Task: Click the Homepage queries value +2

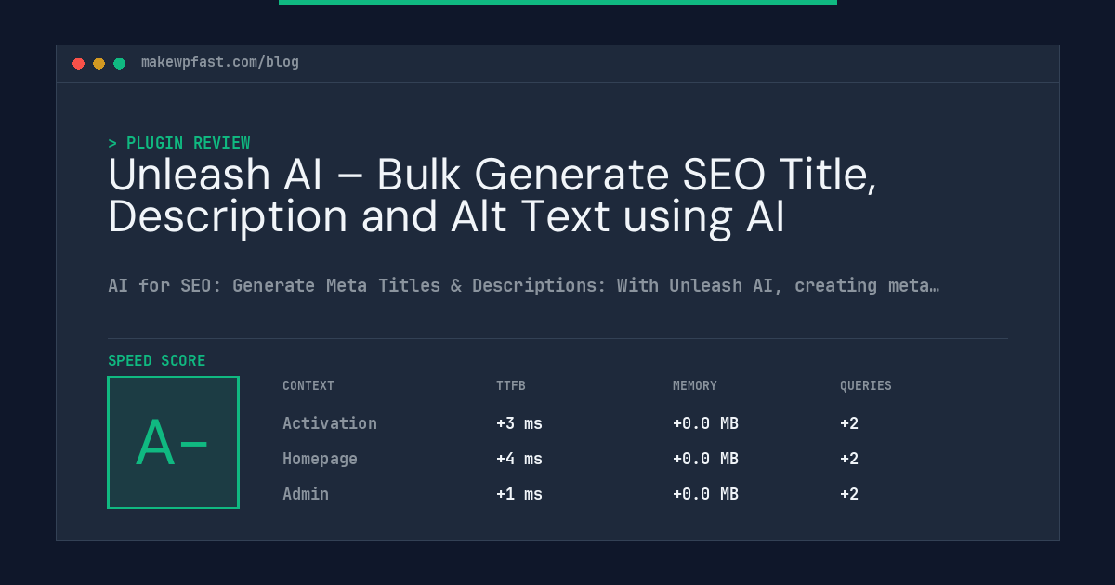Action: (849, 459)
